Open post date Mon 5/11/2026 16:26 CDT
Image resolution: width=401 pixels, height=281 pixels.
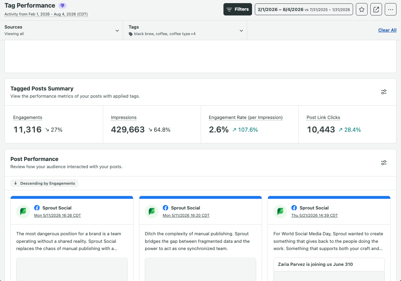coord(58,215)
